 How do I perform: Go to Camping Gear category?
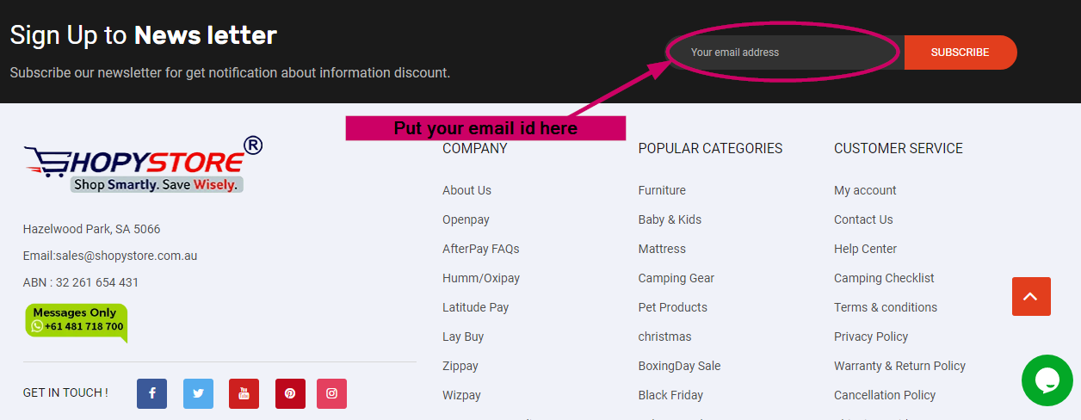pyautogui.click(x=676, y=278)
